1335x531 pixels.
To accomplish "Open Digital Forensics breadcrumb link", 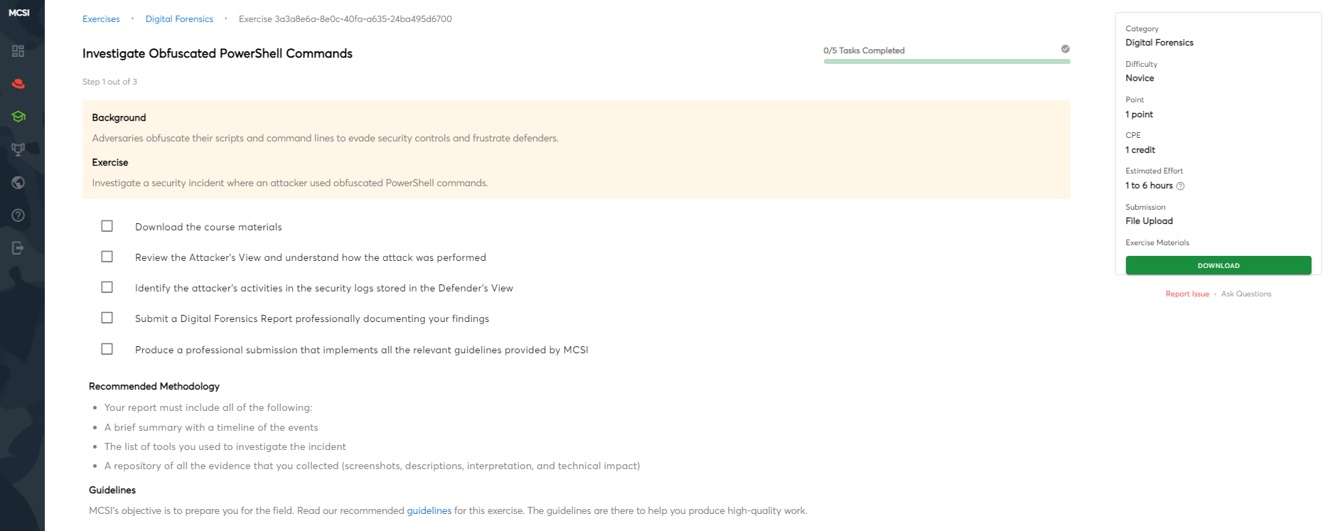I will (179, 19).
